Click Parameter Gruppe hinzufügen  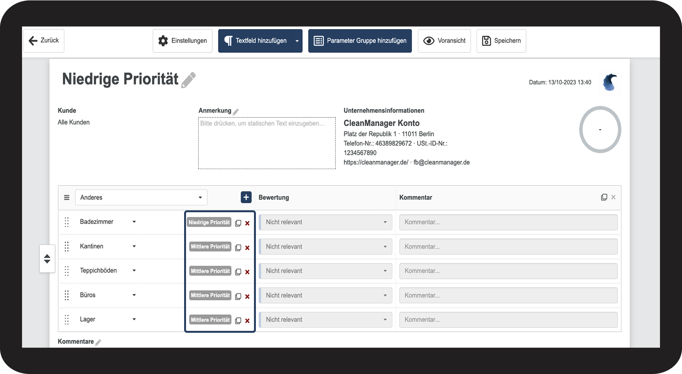coord(360,41)
